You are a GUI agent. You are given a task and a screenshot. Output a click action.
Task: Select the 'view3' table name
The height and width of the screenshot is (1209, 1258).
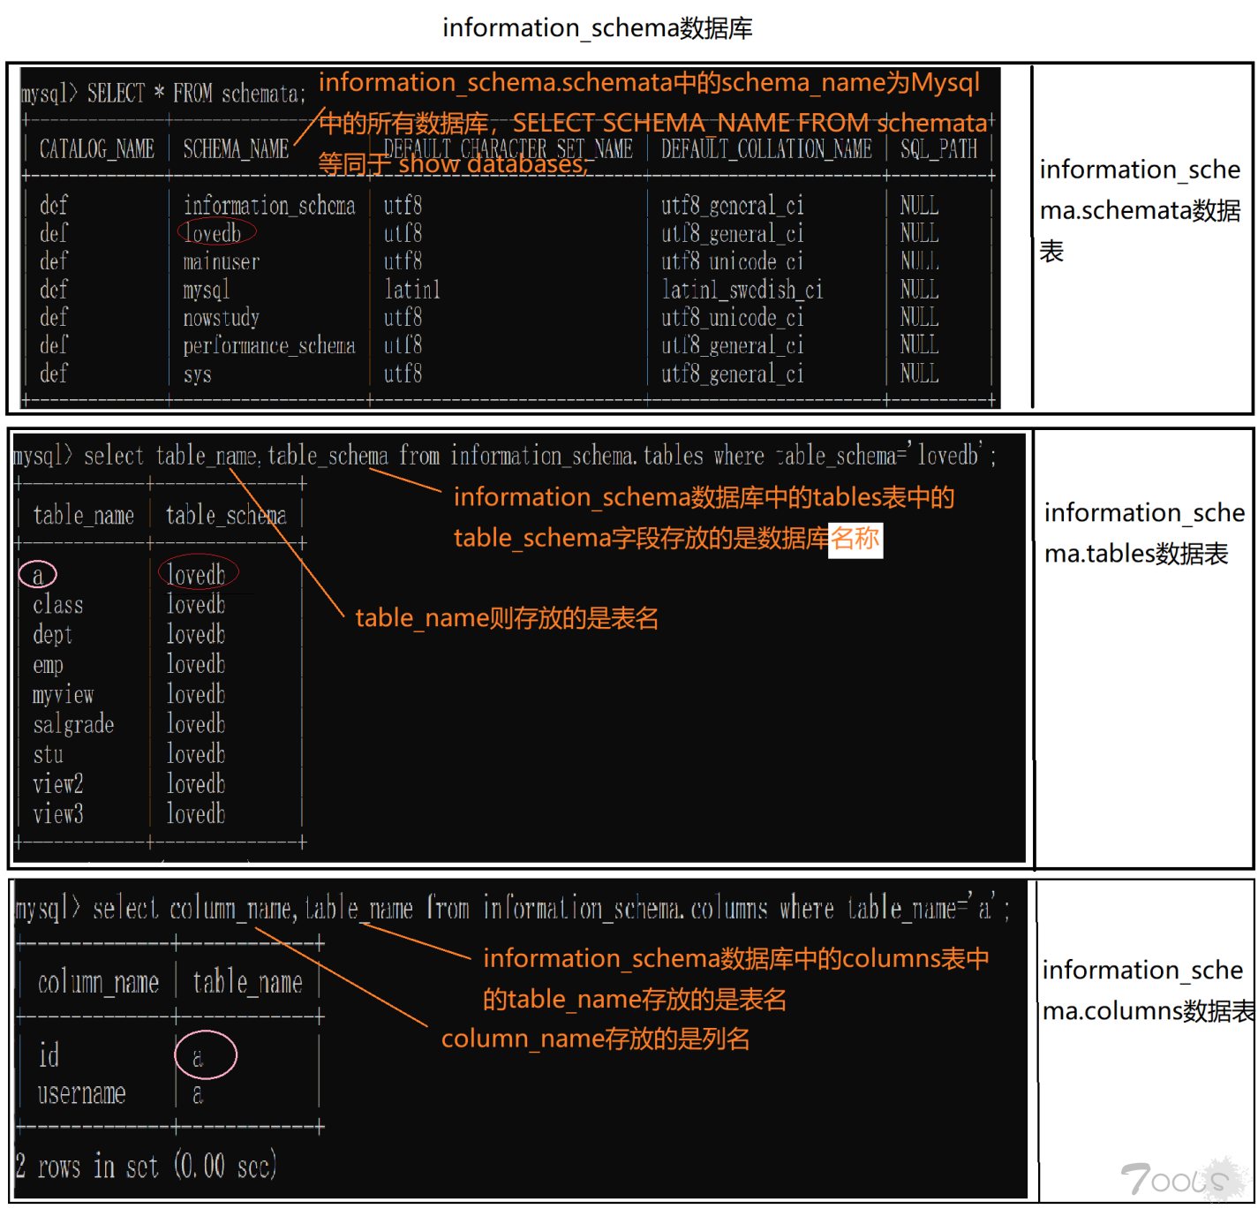[57, 814]
